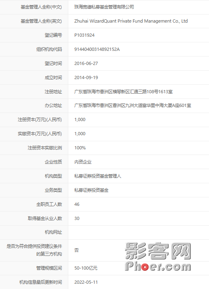
Task: Select the Chinese name 珠海宽德私募基金管理有限公司
Action: [104, 7]
